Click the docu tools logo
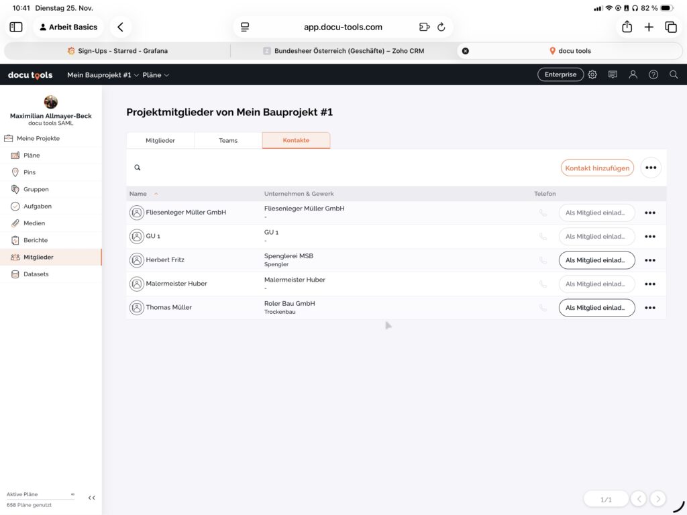 click(x=30, y=75)
